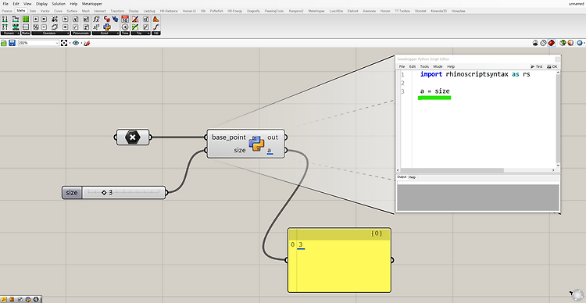Select the Multiplication operator icon
Viewport: 586px width, 303px height.
[44, 19]
